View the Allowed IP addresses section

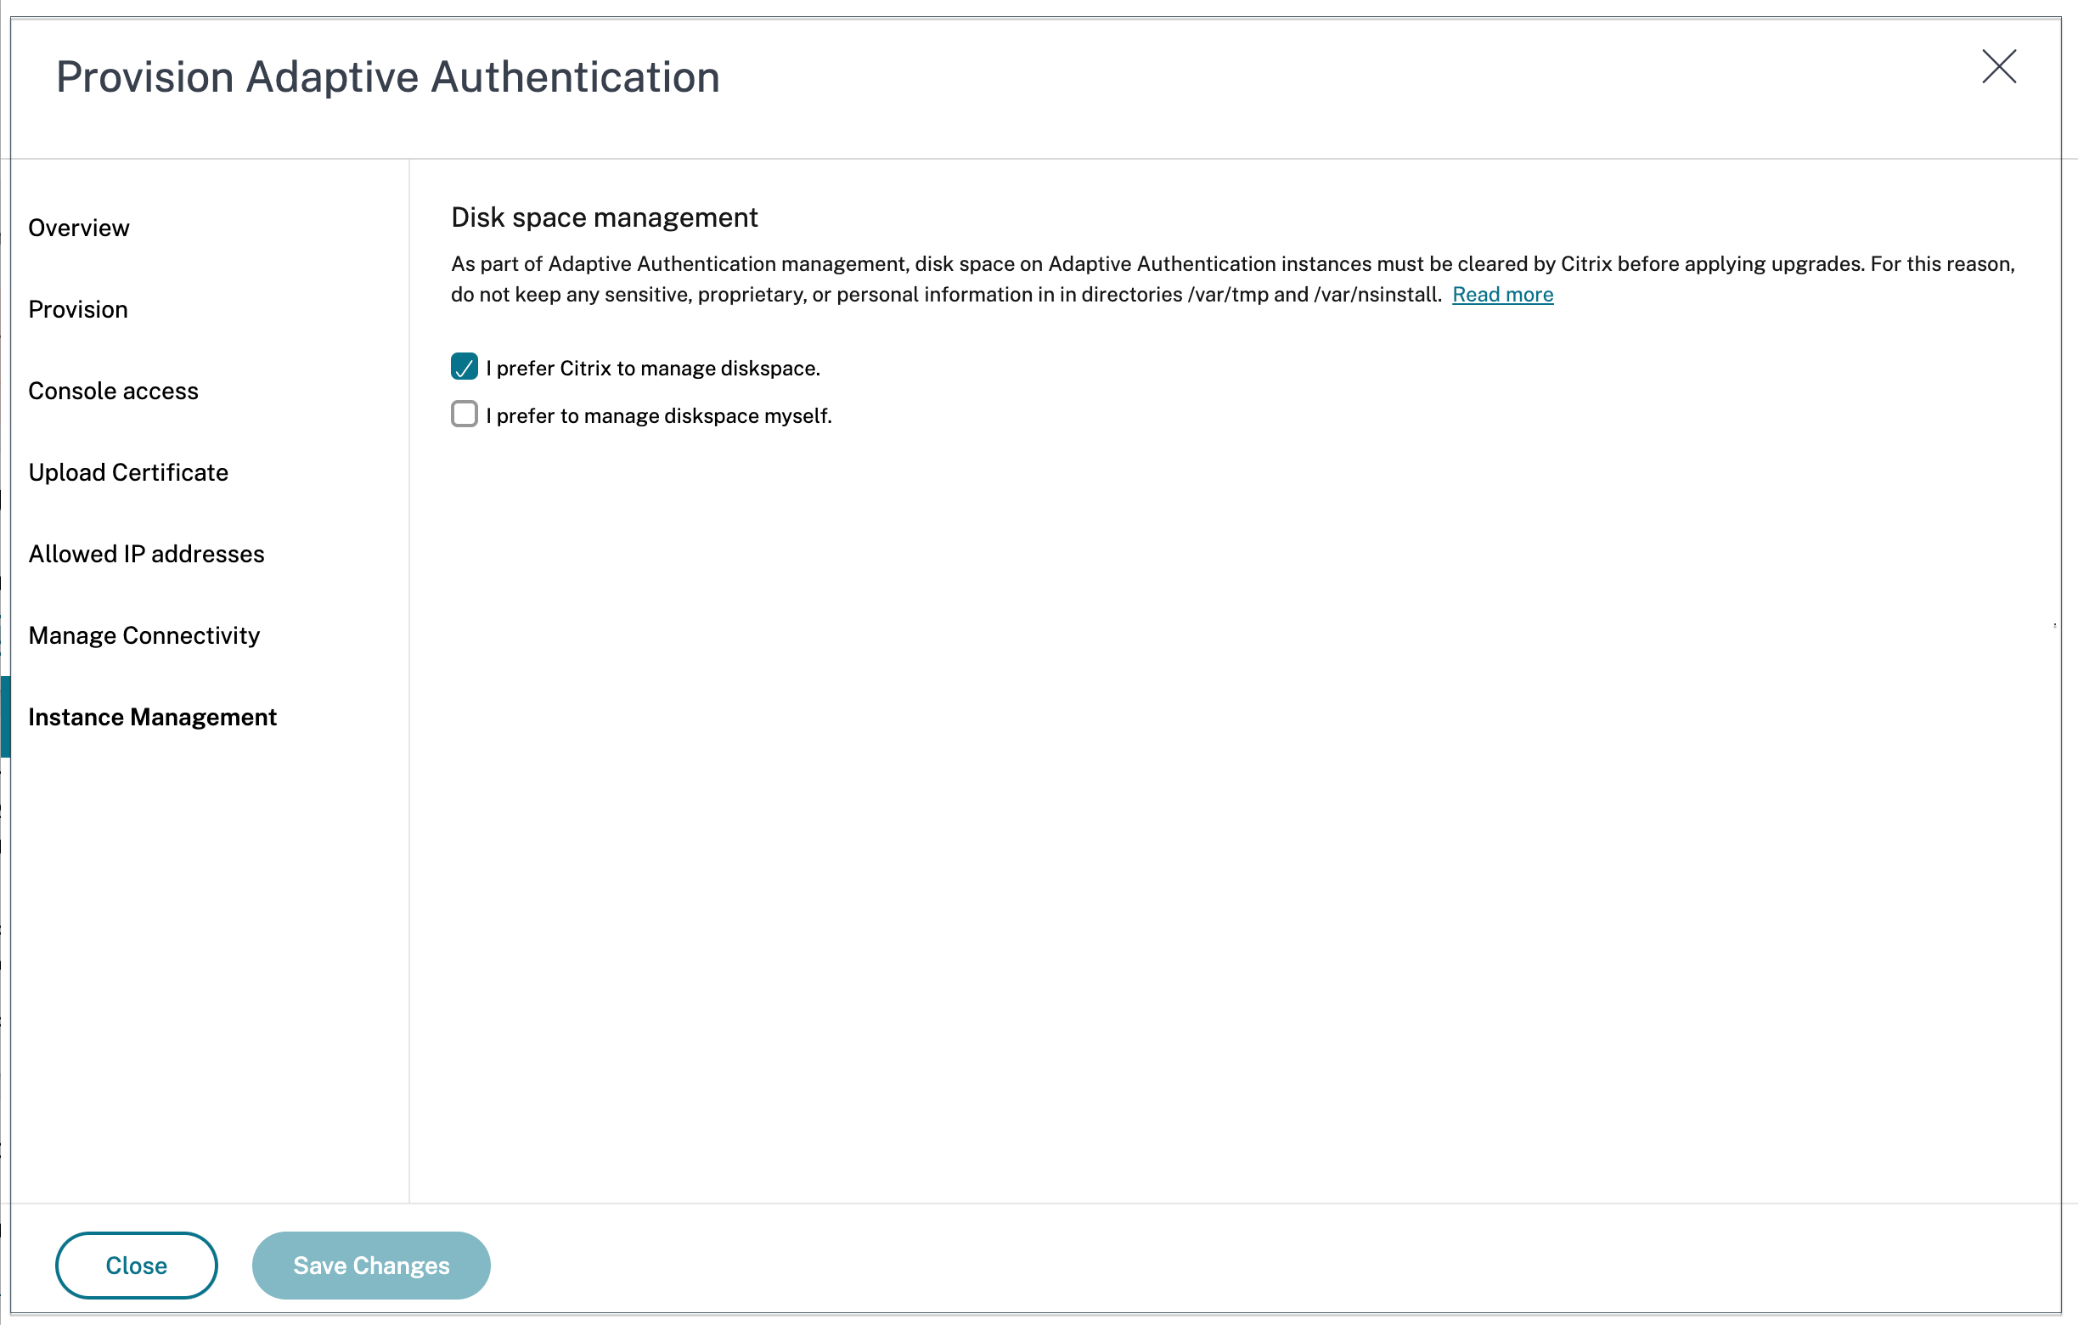point(146,553)
